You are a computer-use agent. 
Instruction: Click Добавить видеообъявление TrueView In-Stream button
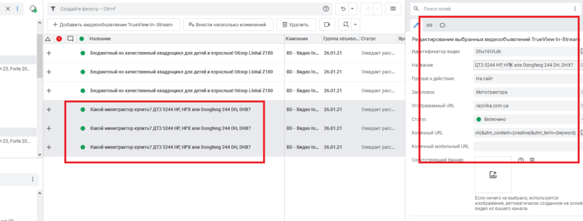point(113,24)
